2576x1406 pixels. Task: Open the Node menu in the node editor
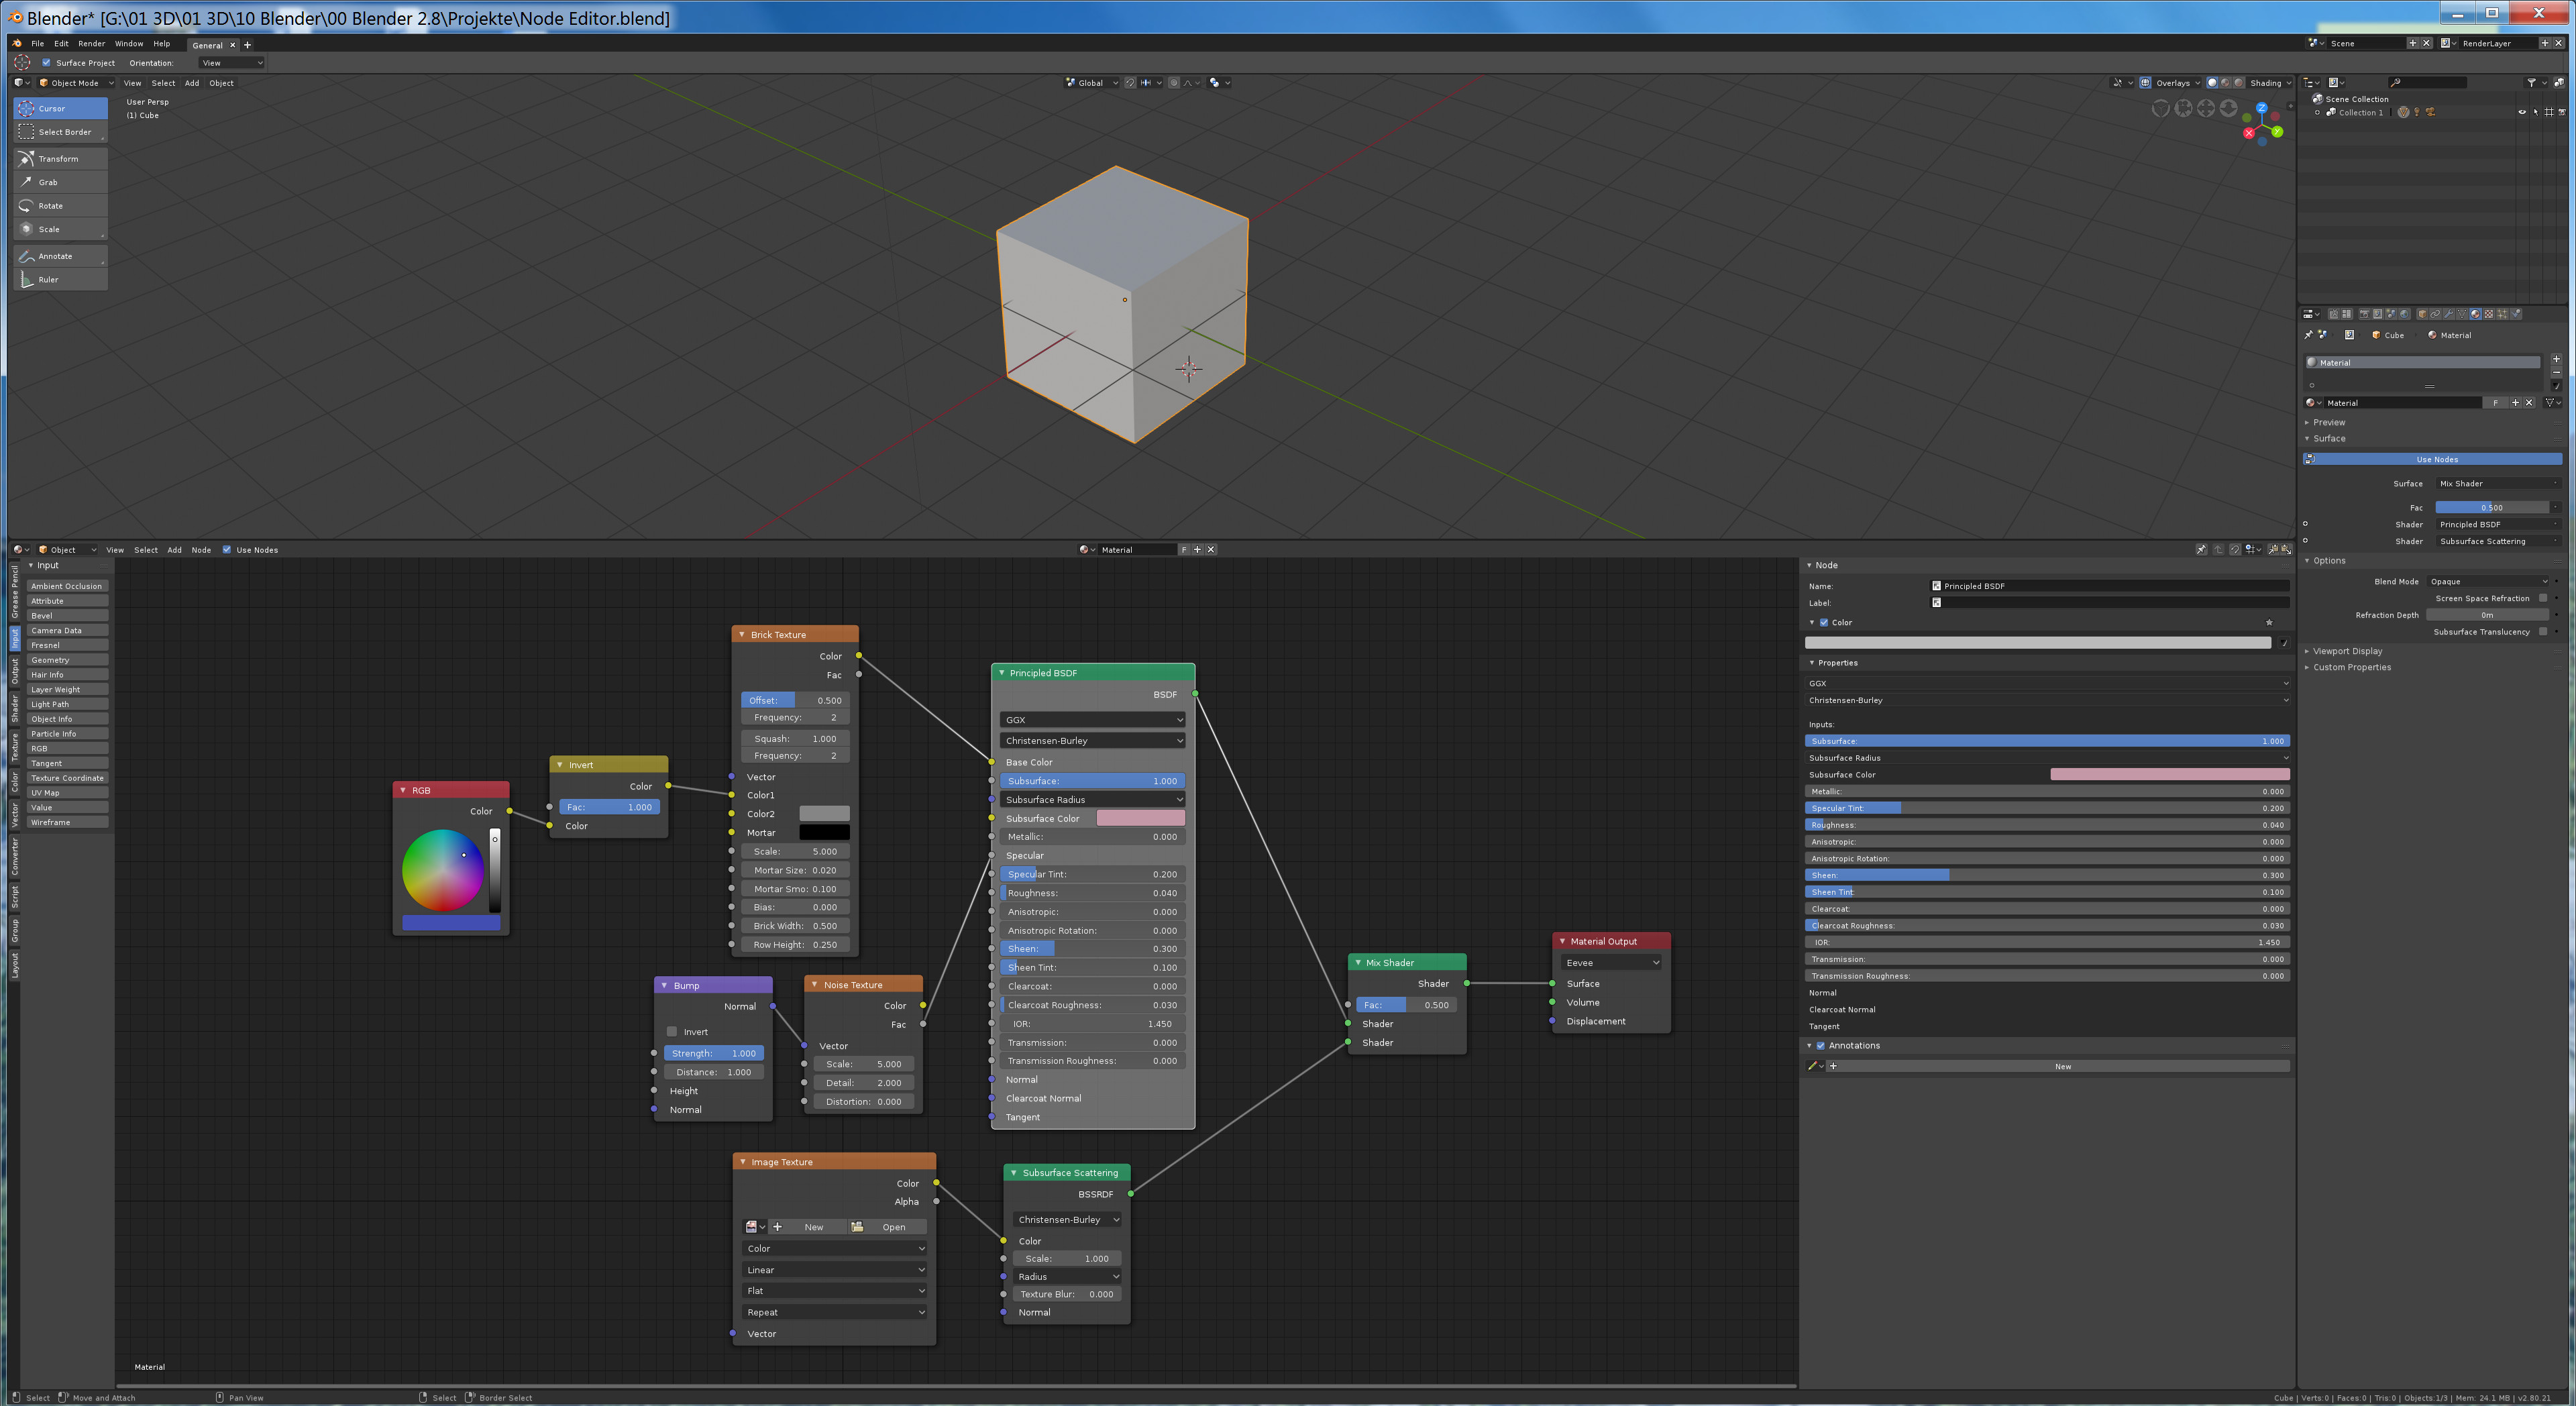201,550
